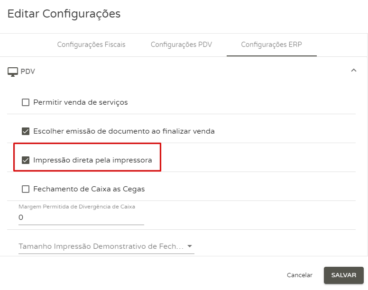Click the SALVAR button
Image resolution: width=368 pixels, height=290 pixels.
coord(343,275)
